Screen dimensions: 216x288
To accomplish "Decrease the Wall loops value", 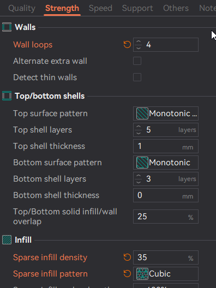I will pos(139,48).
